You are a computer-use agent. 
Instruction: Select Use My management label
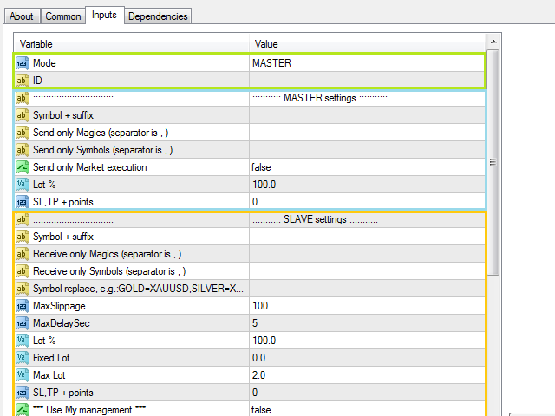click(x=89, y=410)
